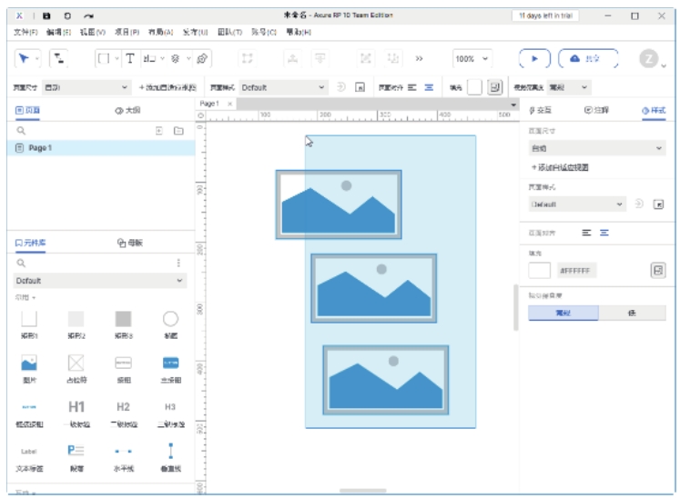Screen dimensions: 680x498
Task: Switch to the 交互 interactions tab
Action: click(541, 110)
